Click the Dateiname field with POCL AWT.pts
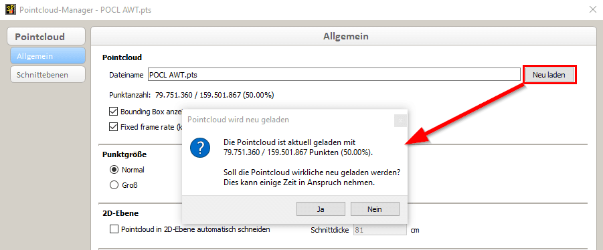The width and height of the screenshot is (603, 250). (334, 75)
